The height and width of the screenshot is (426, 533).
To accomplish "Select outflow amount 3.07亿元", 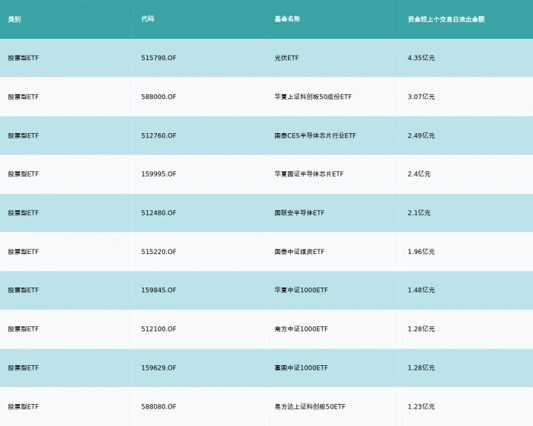I will click(x=421, y=97).
